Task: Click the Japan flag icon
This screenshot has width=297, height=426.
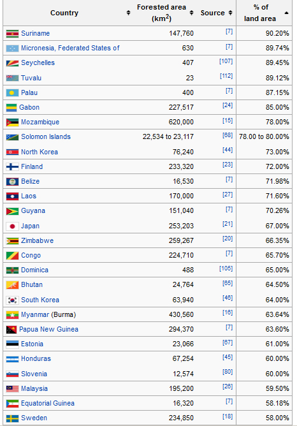Action: (x=12, y=226)
